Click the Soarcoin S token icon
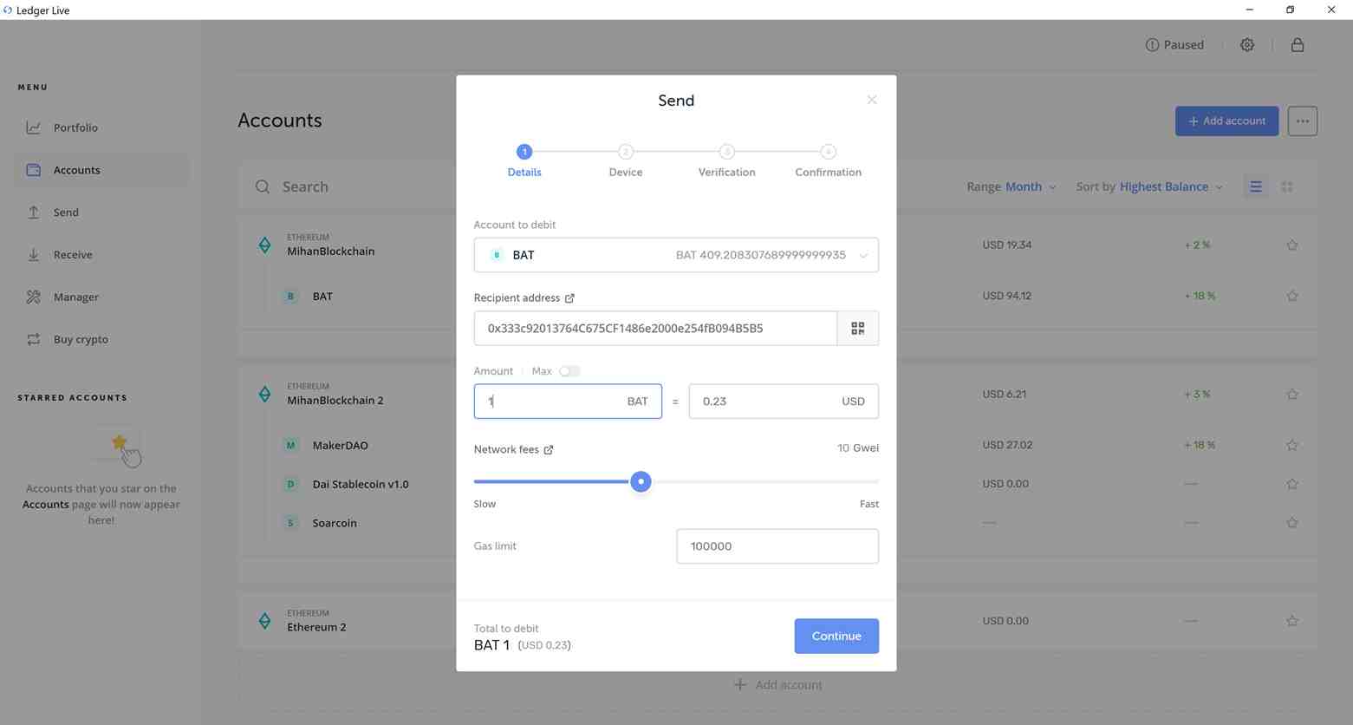Image resolution: width=1353 pixels, height=725 pixels. click(x=290, y=523)
